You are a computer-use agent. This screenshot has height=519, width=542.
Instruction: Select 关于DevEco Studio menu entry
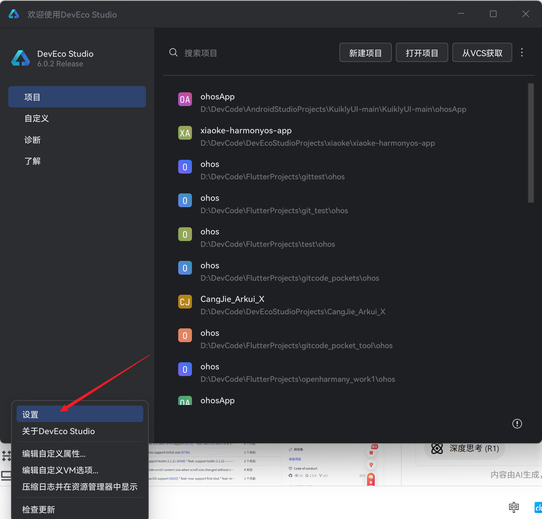click(80, 431)
